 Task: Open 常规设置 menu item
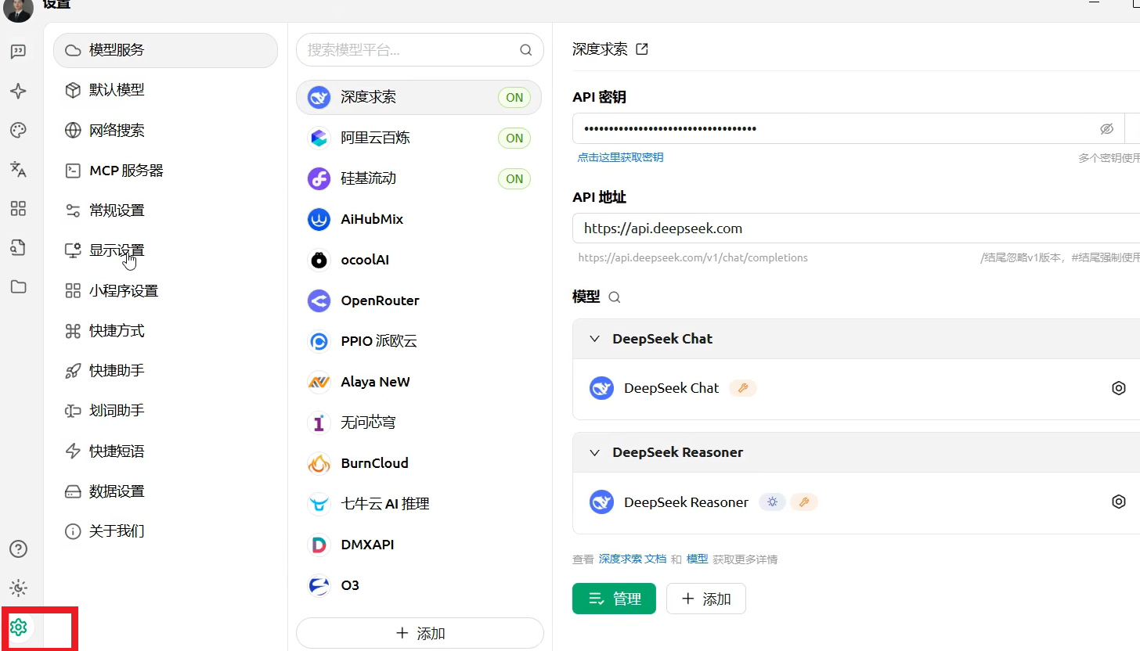[x=165, y=210]
